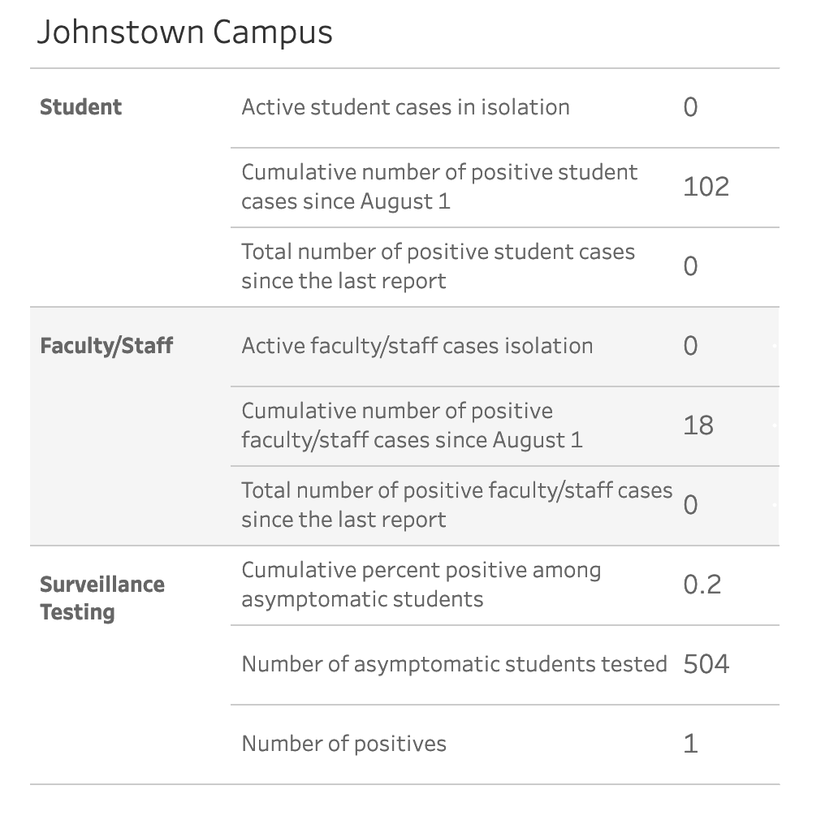Click the 0 value for active student cases

(x=690, y=107)
